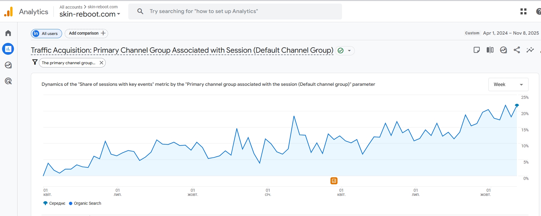Screen dimensions: 541x216
Task: Click Add comparison button
Action: [x=86, y=33]
